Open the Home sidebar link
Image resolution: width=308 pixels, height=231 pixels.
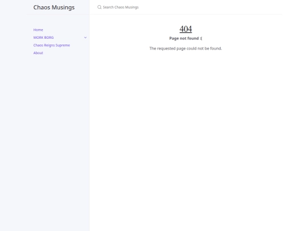(38, 30)
